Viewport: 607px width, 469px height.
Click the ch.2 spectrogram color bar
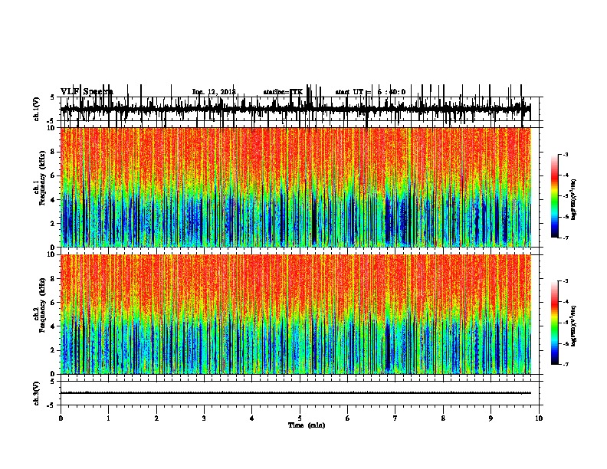click(x=555, y=323)
